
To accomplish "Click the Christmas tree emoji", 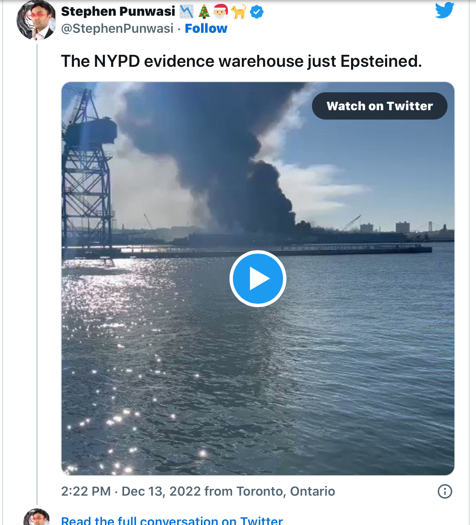I will tap(204, 12).
